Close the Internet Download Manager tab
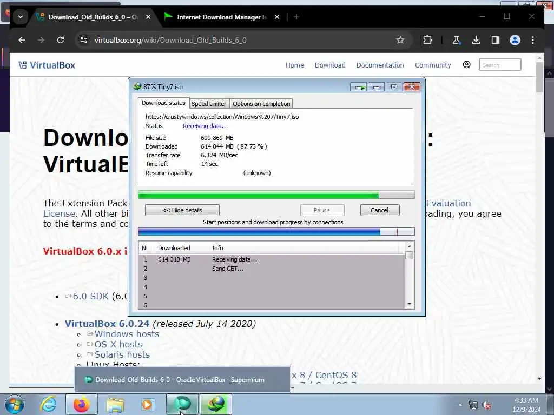The height and width of the screenshot is (415, 554). tap(277, 17)
